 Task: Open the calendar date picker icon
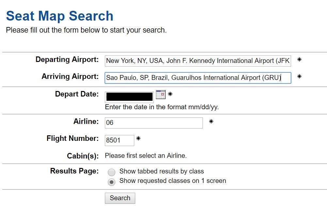(x=161, y=95)
